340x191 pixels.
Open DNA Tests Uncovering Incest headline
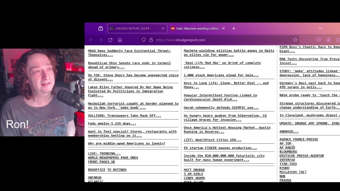coord(309,61)
